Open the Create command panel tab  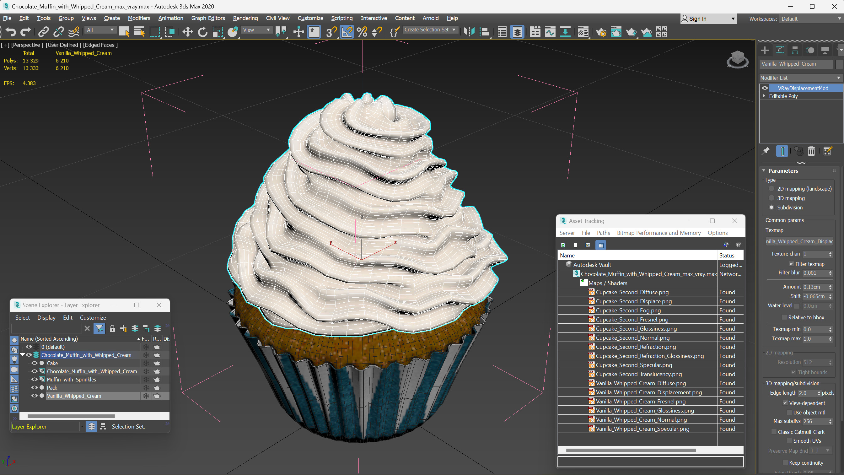click(765, 50)
